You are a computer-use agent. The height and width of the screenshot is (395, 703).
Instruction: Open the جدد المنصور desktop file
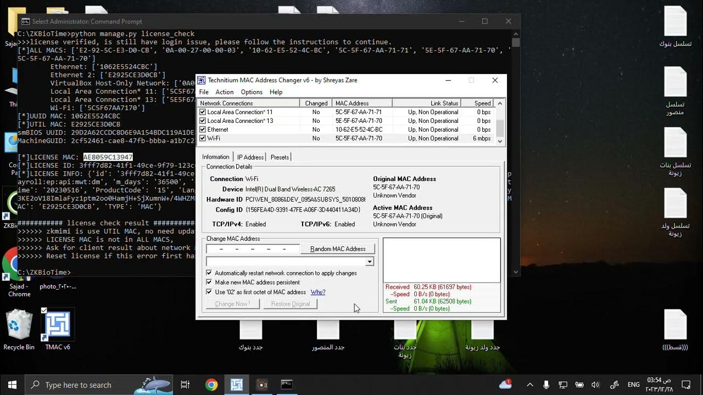click(328, 335)
